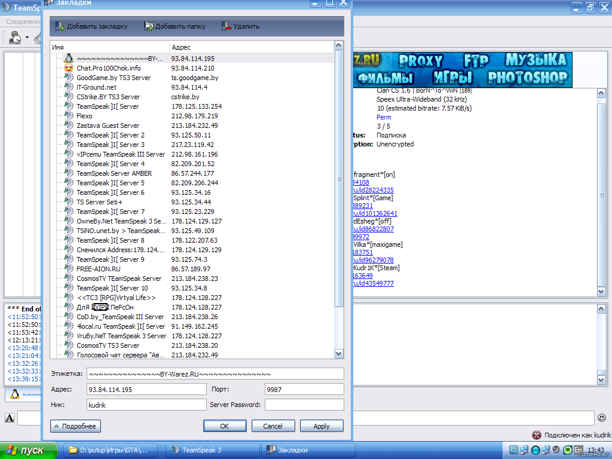Click the bookmark list scrollbar up arrow
Screen dimensions: 612x459
point(339,45)
